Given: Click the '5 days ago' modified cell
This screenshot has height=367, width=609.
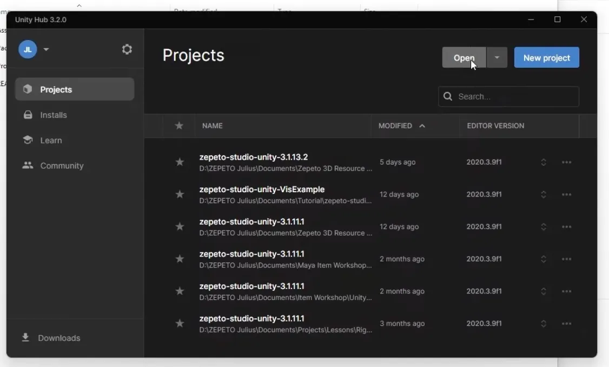Looking at the screenshot, I should (398, 162).
